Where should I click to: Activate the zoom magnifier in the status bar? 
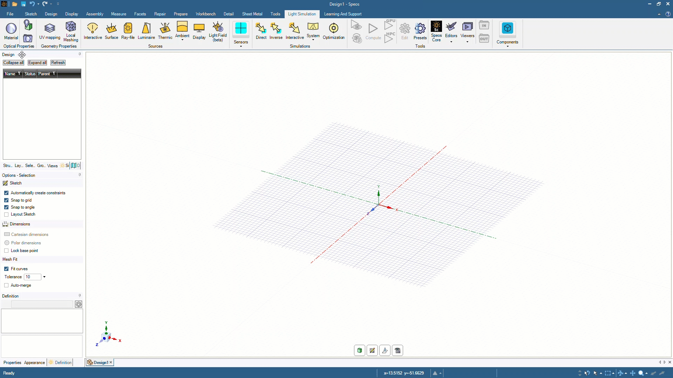[642, 373]
